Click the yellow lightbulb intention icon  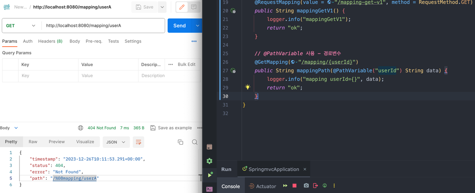pos(248,87)
